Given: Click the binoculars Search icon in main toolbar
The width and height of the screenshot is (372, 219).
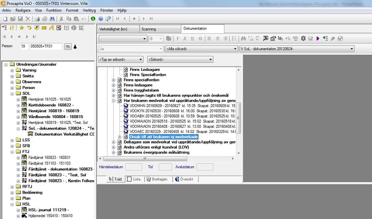Looking at the screenshot, I should pyautogui.click(x=52, y=19).
